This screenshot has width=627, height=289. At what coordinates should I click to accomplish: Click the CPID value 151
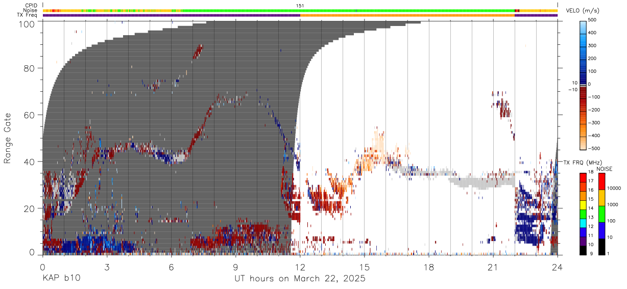[x=300, y=6]
